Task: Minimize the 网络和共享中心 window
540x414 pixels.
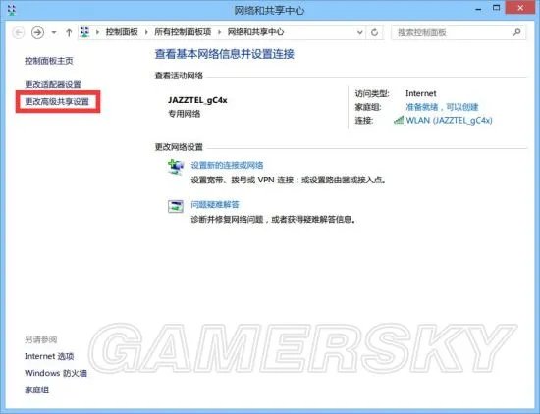Action: coord(478,9)
